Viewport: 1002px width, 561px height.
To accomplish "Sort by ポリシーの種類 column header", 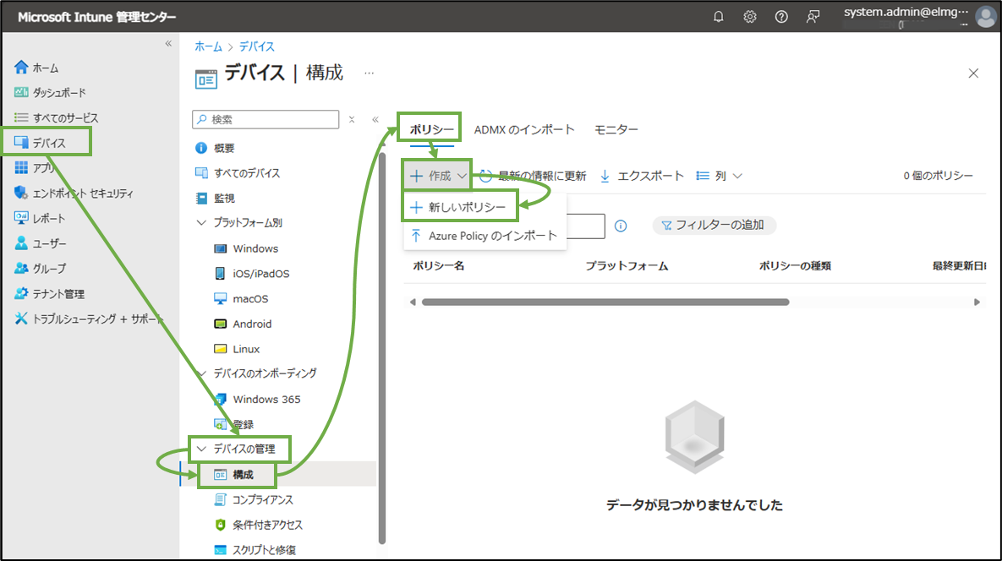I will click(794, 266).
